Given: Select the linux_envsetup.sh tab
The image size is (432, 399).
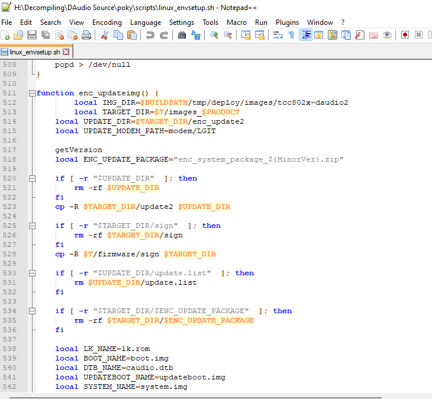Looking at the screenshot, I should tap(35, 52).
